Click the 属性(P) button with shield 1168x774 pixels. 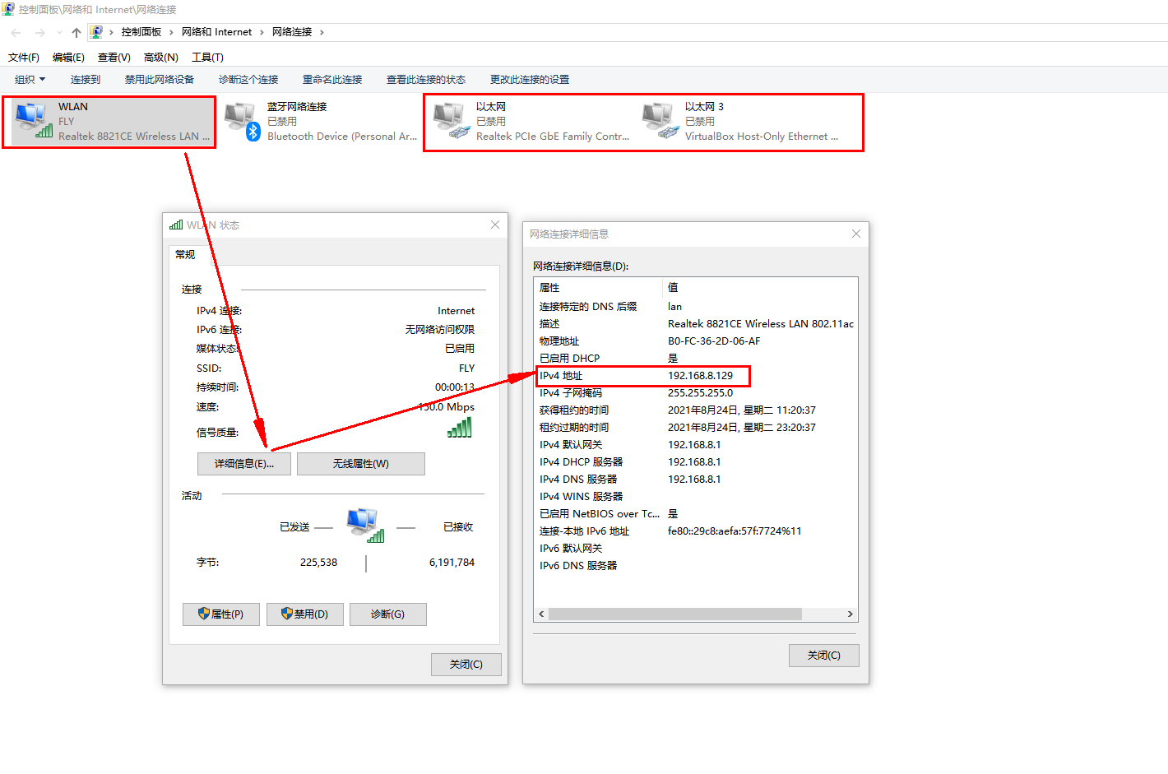click(220, 614)
